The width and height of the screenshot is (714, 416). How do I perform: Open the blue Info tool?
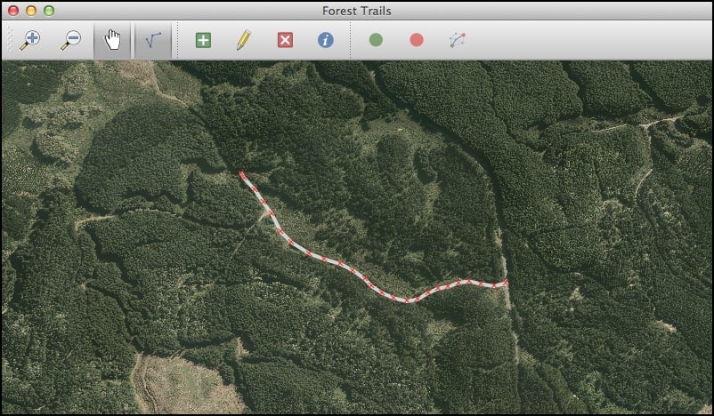point(325,40)
